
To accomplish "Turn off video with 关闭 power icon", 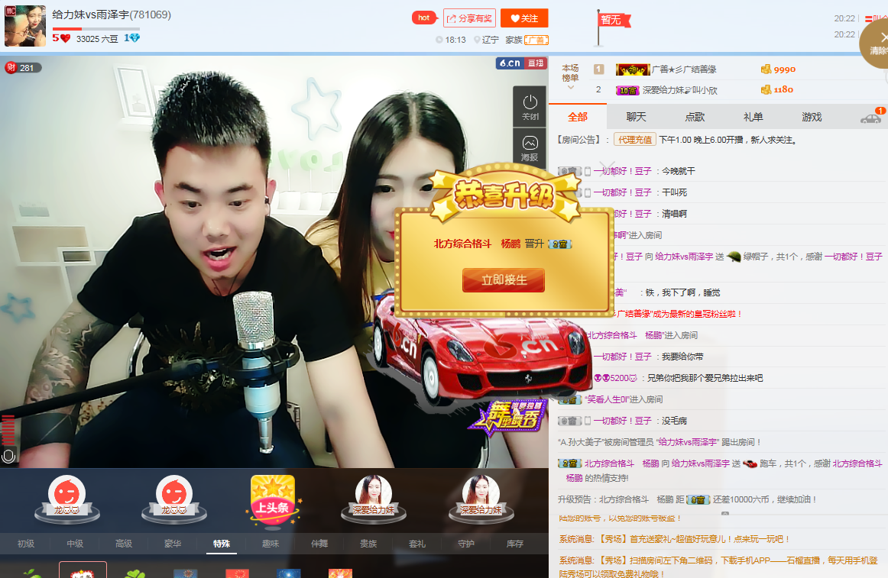I will tap(530, 106).
